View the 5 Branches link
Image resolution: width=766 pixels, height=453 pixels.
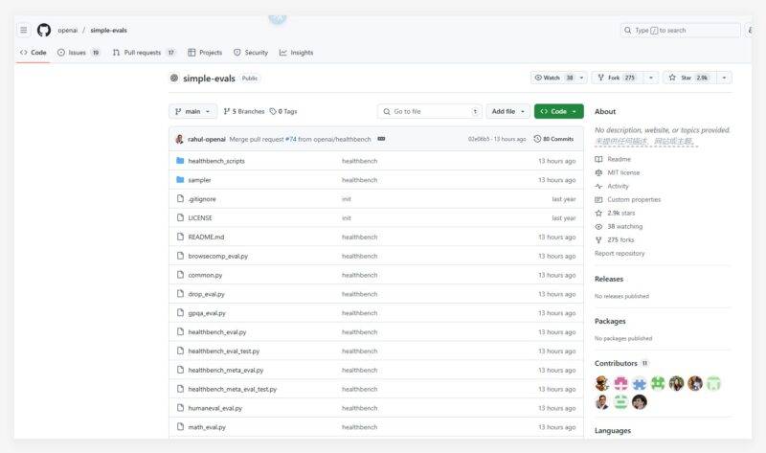tap(244, 111)
